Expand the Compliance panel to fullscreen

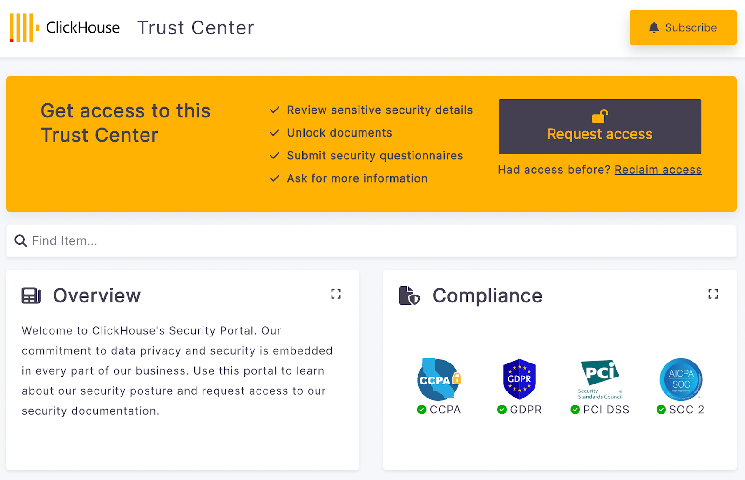click(713, 294)
